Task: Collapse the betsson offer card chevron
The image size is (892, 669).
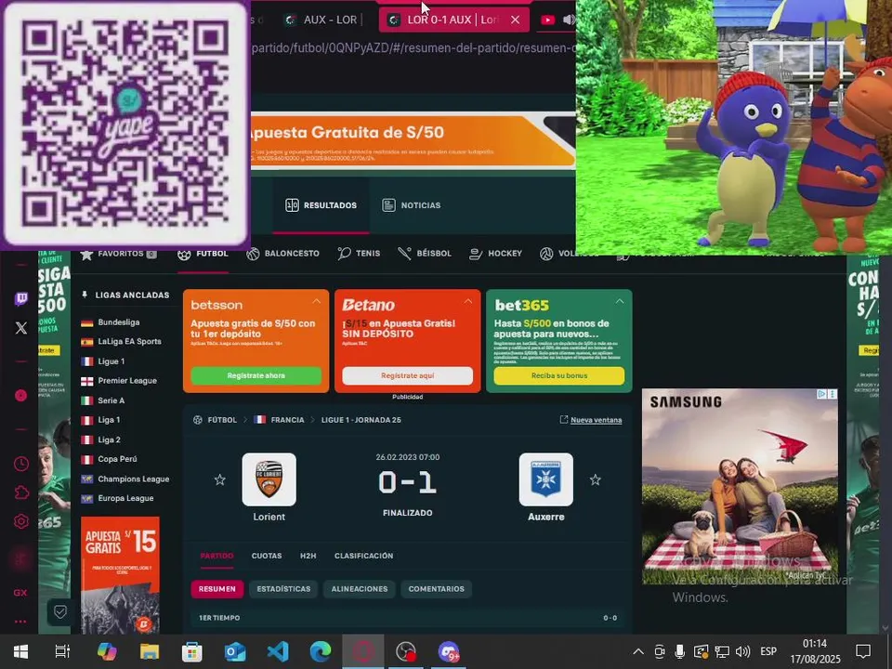Action: (316, 301)
